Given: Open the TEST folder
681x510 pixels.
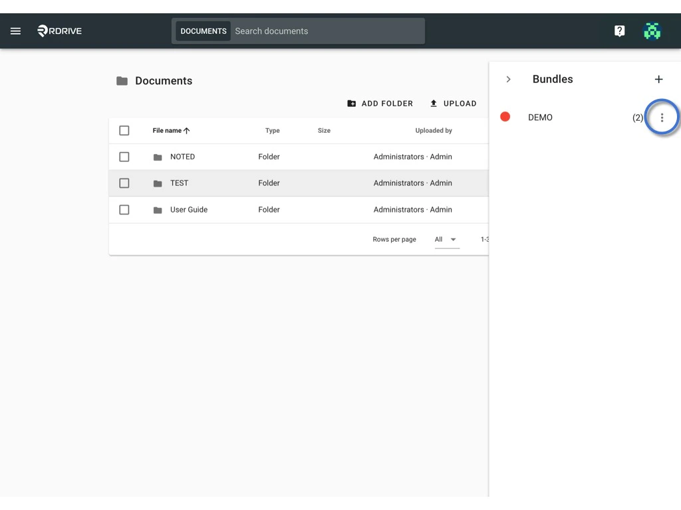Looking at the screenshot, I should pos(180,183).
